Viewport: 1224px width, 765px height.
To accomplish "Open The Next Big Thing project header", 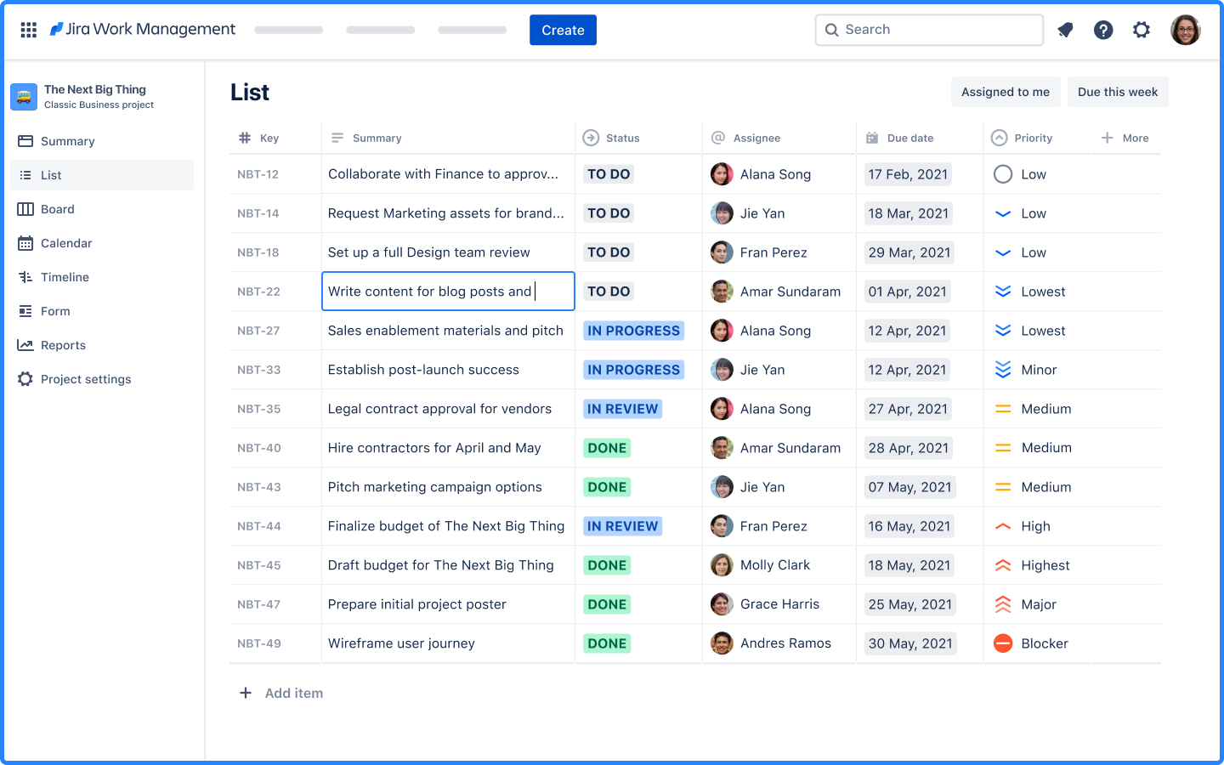I will pyautogui.click(x=95, y=95).
